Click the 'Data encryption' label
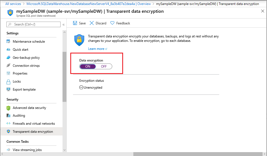The image size is (267, 156). point(91,60)
